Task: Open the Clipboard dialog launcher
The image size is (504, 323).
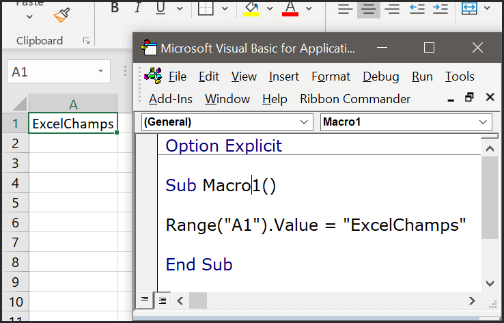Action: click(x=86, y=41)
